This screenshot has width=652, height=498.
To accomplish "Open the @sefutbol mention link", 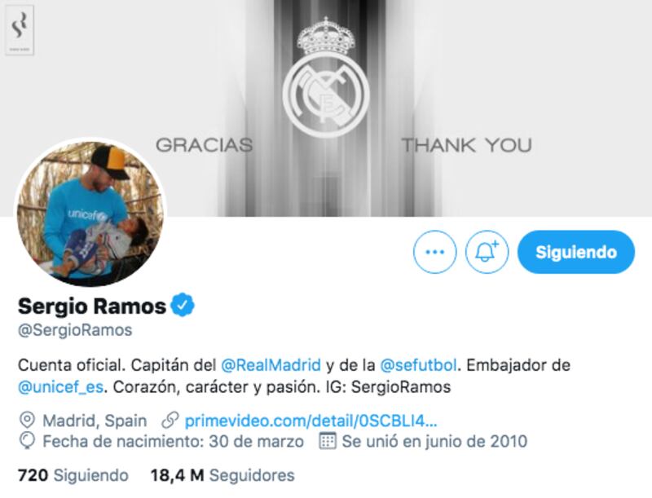I will [x=418, y=365].
